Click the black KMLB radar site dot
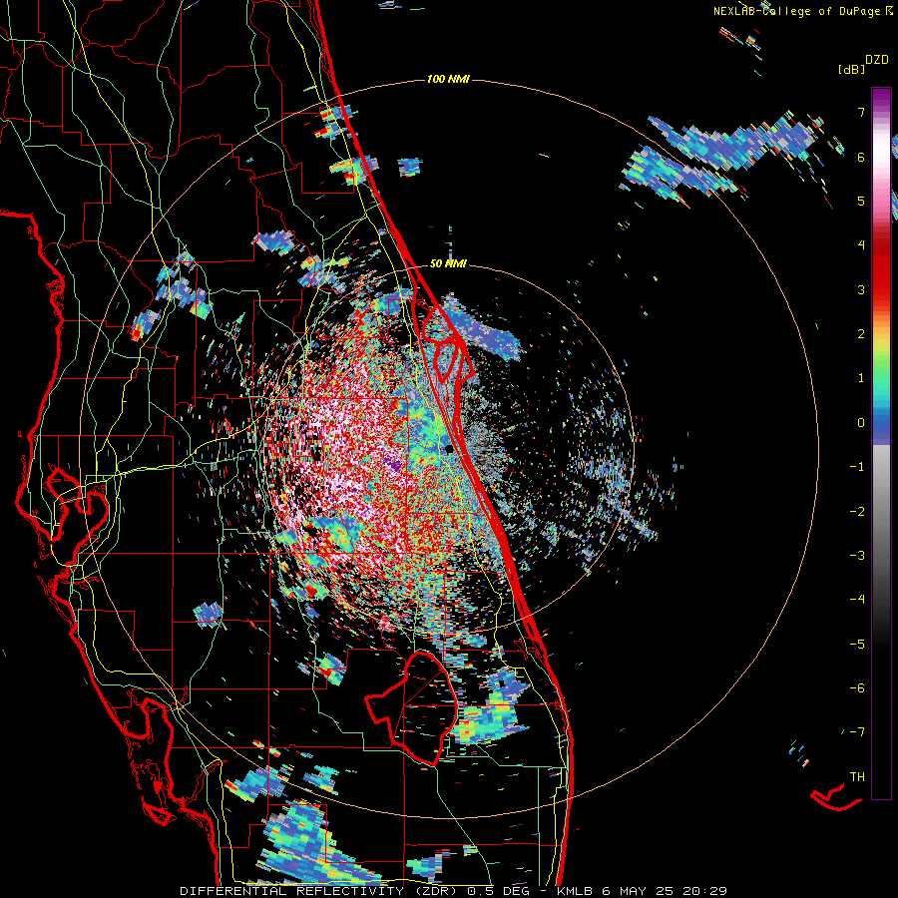 [x=449, y=448]
